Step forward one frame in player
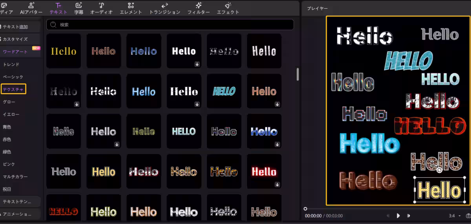Screen dimensions: 471x224 (409, 216)
